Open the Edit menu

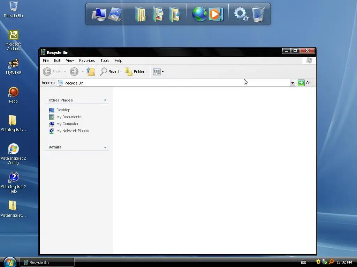pos(57,60)
